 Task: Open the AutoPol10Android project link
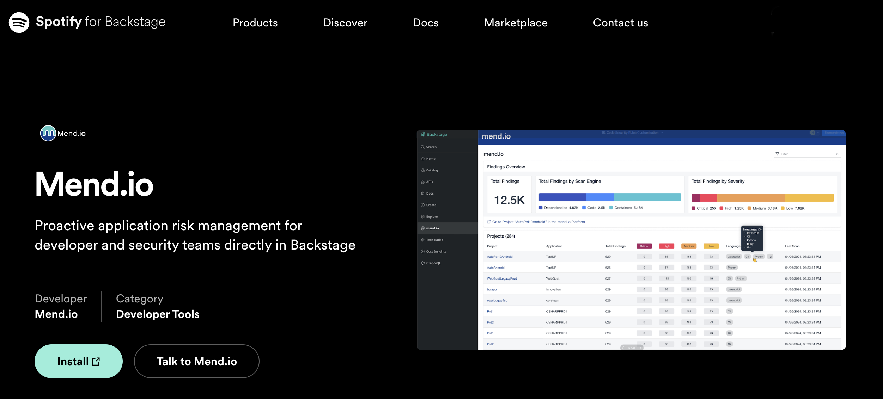coord(500,257)
